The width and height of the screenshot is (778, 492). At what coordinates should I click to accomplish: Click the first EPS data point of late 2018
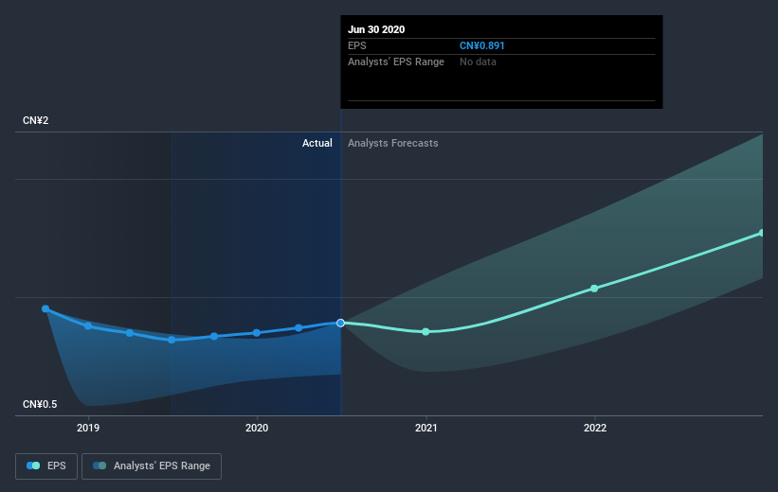[x=45, y=308]
